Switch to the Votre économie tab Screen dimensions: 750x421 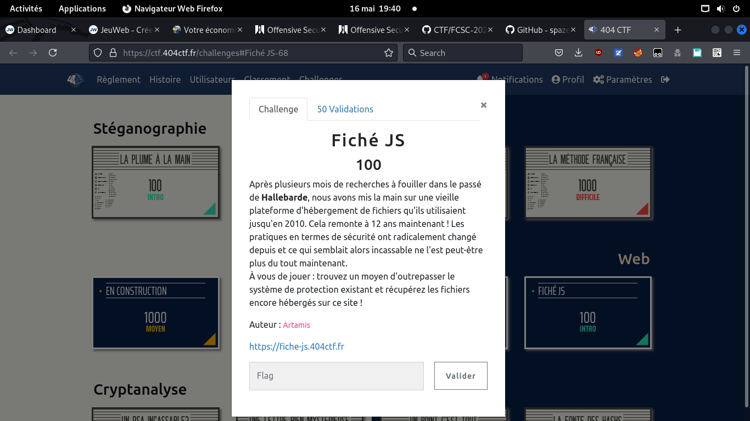click(208, 30)
